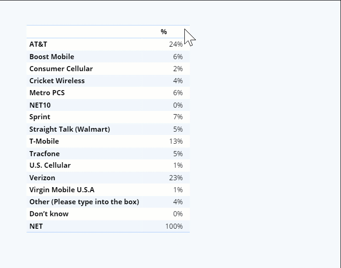This screenshot has height=268, width=341.
Task: Select the Verizon row label
Action: point(42,178)
